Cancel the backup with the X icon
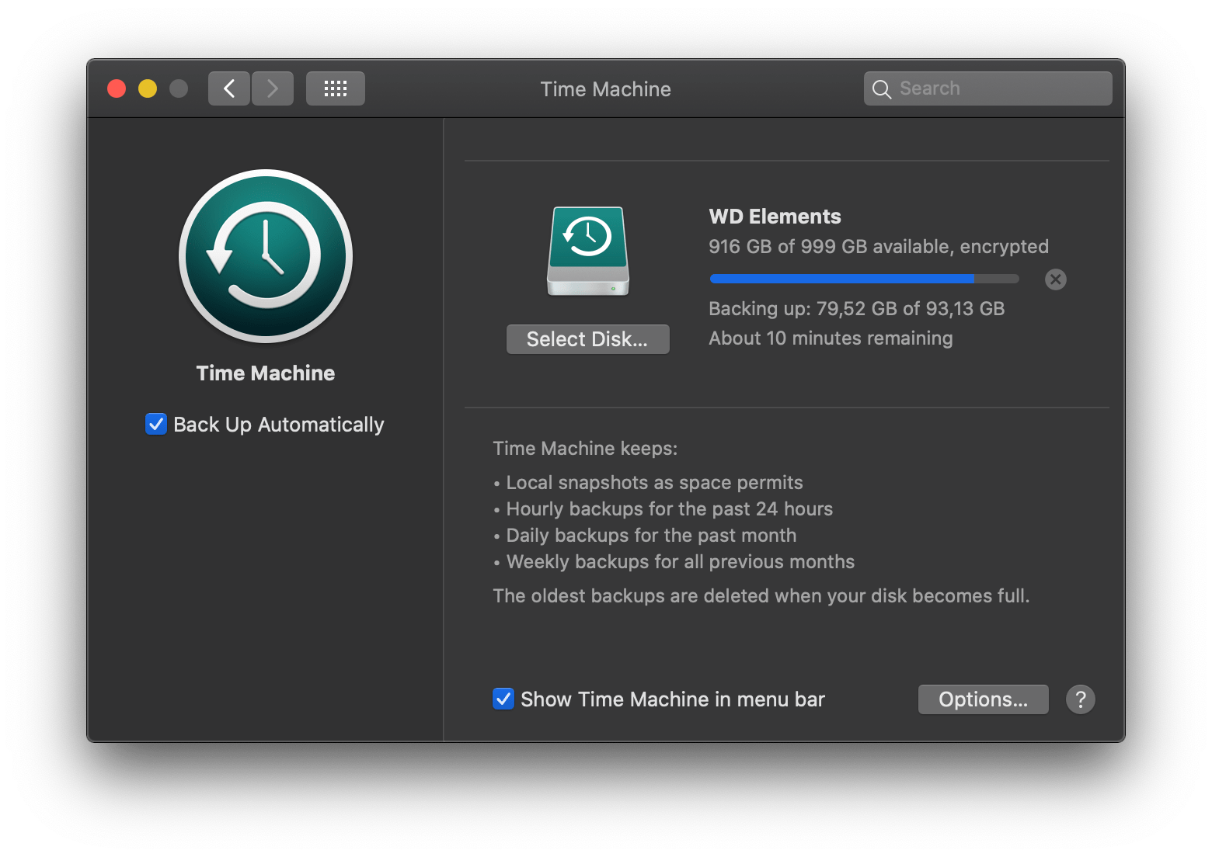Screen dimensions: 1212x857 coord(1055,279)
